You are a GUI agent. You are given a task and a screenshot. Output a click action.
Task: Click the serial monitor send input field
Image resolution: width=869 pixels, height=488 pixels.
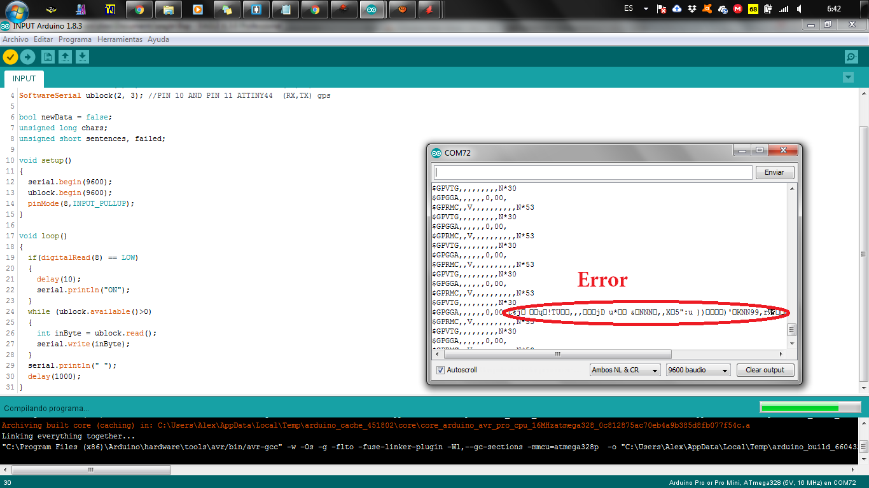click(x=593, y=172)
